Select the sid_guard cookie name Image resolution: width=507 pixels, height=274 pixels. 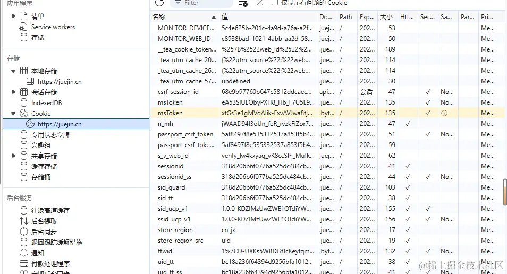coord(171,187)
